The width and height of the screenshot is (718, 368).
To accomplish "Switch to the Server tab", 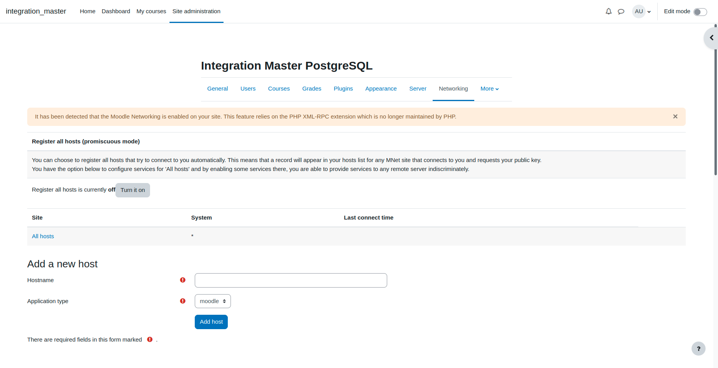I will click(x=418, y=89).
